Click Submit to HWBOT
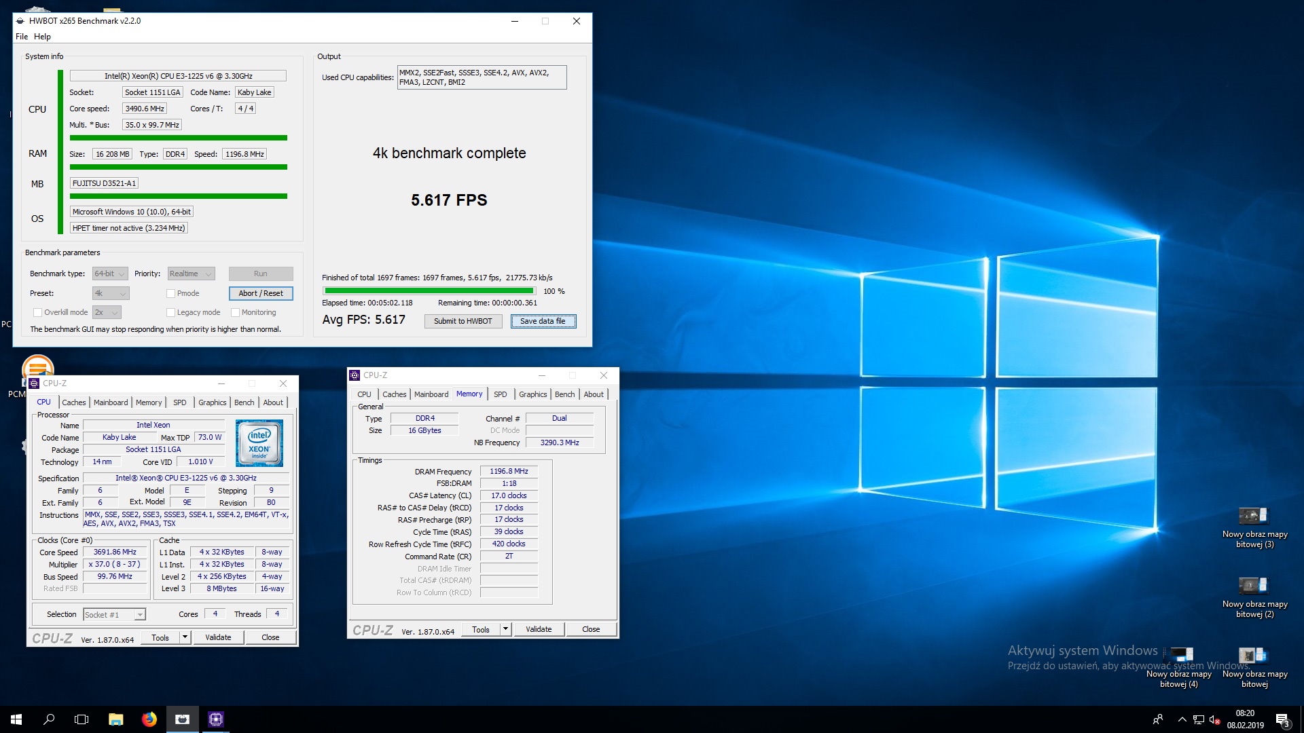Image resolution: width=1304 pixels, height=733 pixels. pos(463,321)
